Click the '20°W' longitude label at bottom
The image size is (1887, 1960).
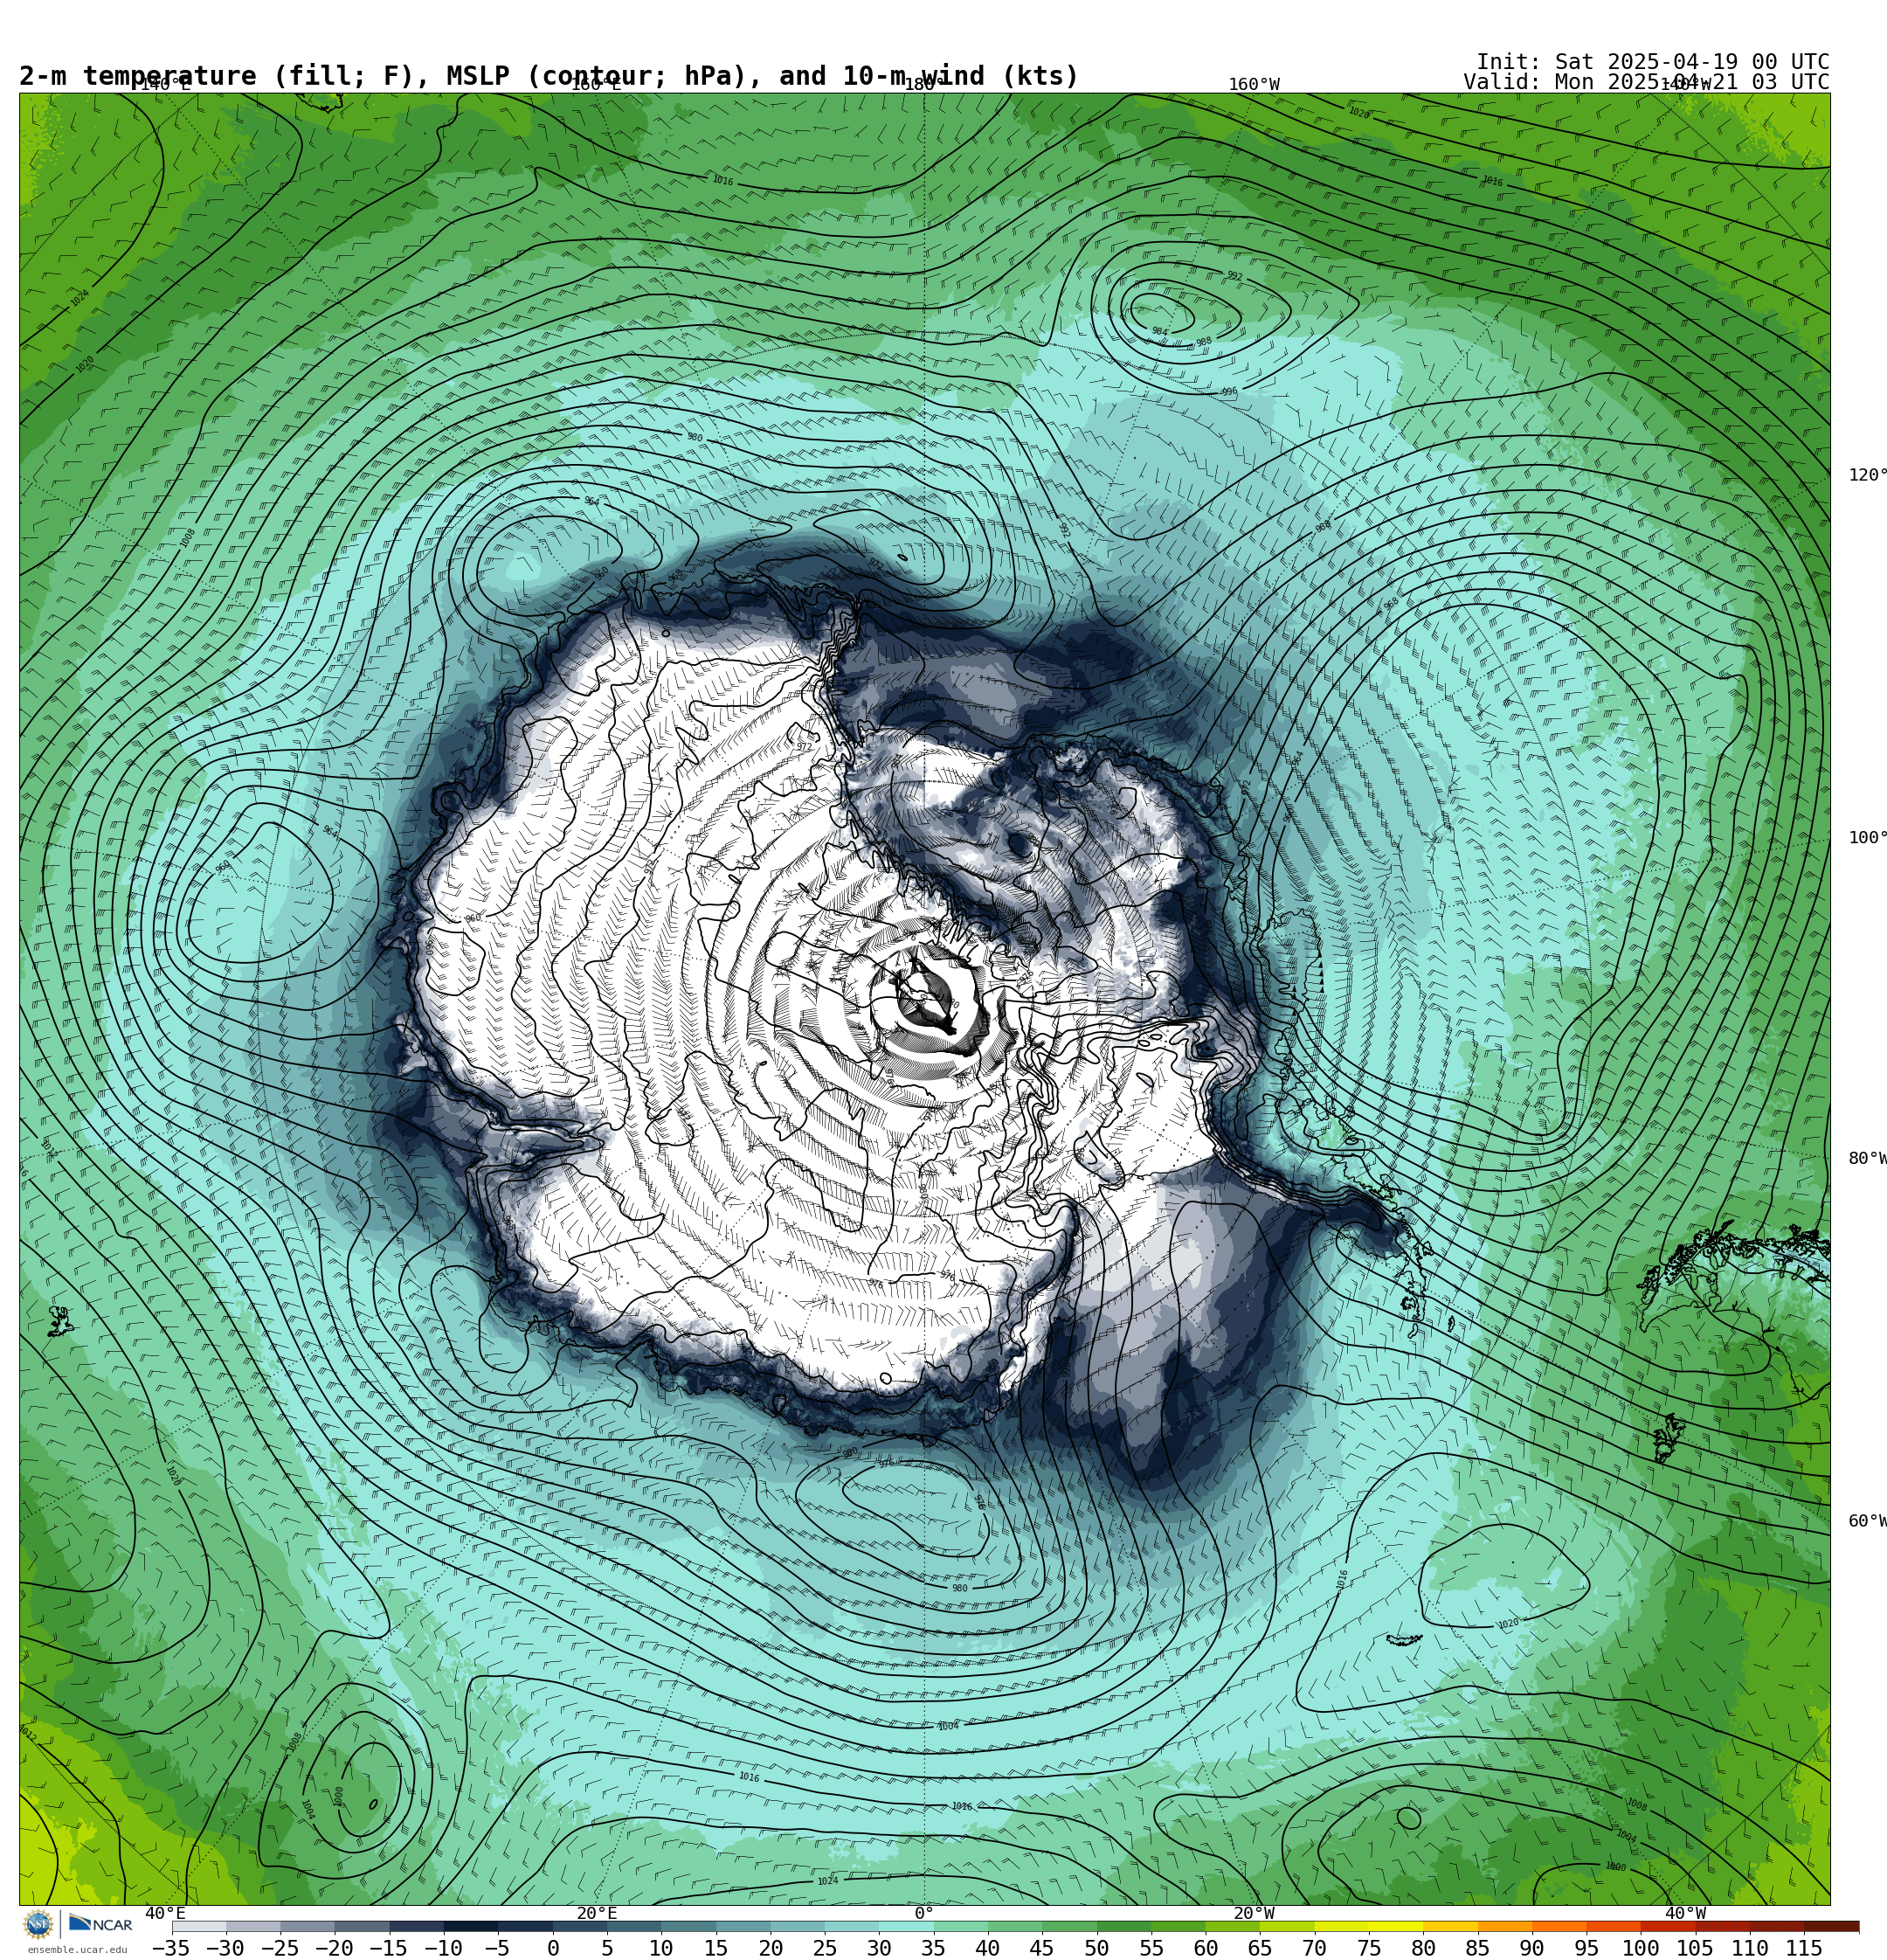[1253, 1913]
